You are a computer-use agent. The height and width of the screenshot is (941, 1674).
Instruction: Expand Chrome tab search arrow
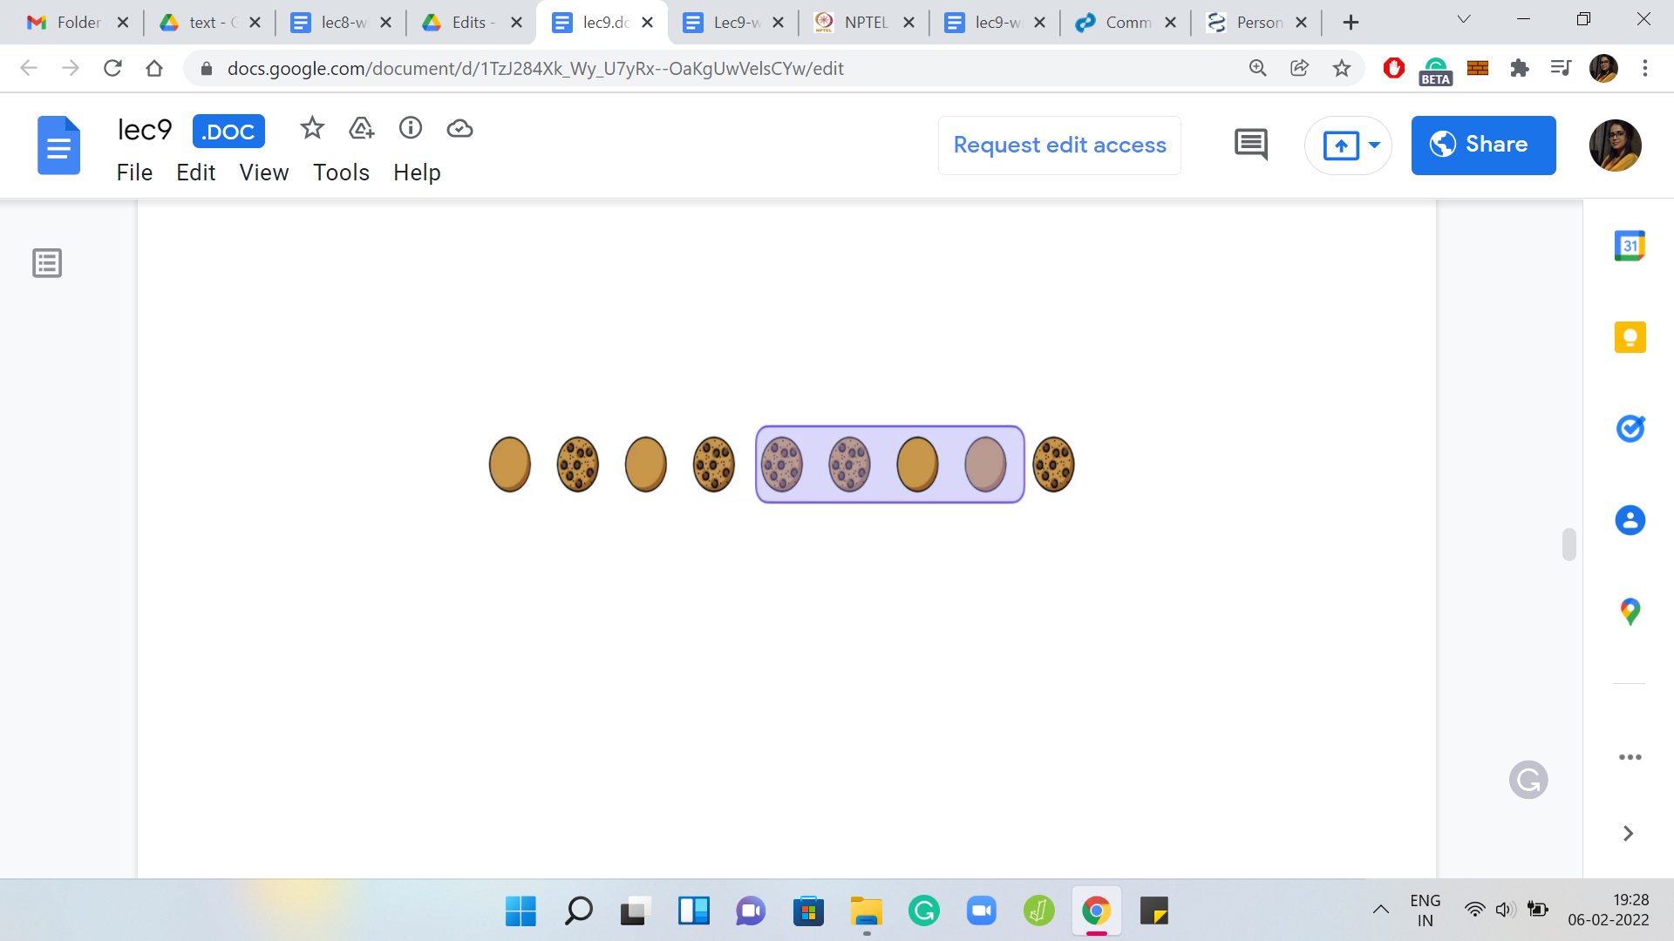(1464, 20)
